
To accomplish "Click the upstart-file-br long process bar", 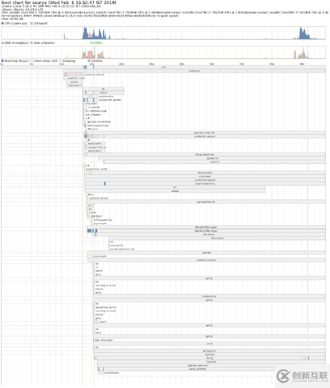I will click(x=206, y=202).
